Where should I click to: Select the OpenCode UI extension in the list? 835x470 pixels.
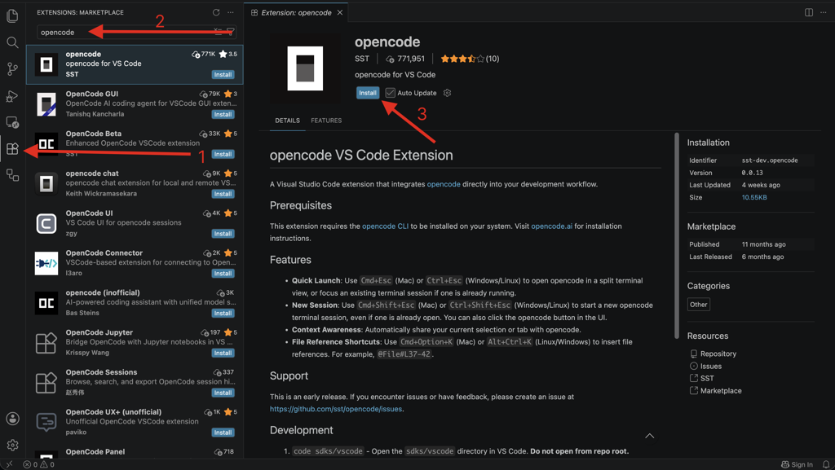coord(135,223)
